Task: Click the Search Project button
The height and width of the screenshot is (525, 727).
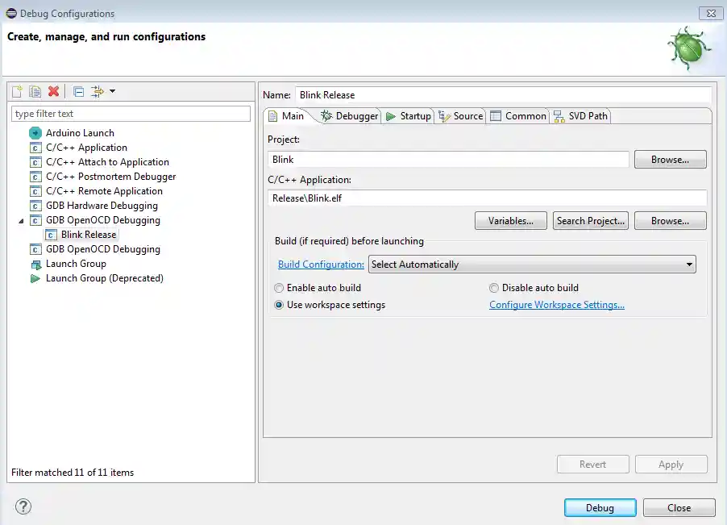Action: pyautogui.click(x=590, y=221)
